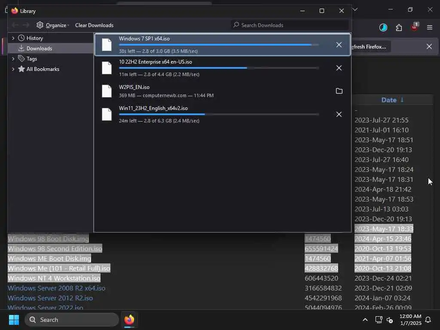Viewport: 440px width, 330px height.
Task: Click the taskbar Search box
Action: coord(72,320)
